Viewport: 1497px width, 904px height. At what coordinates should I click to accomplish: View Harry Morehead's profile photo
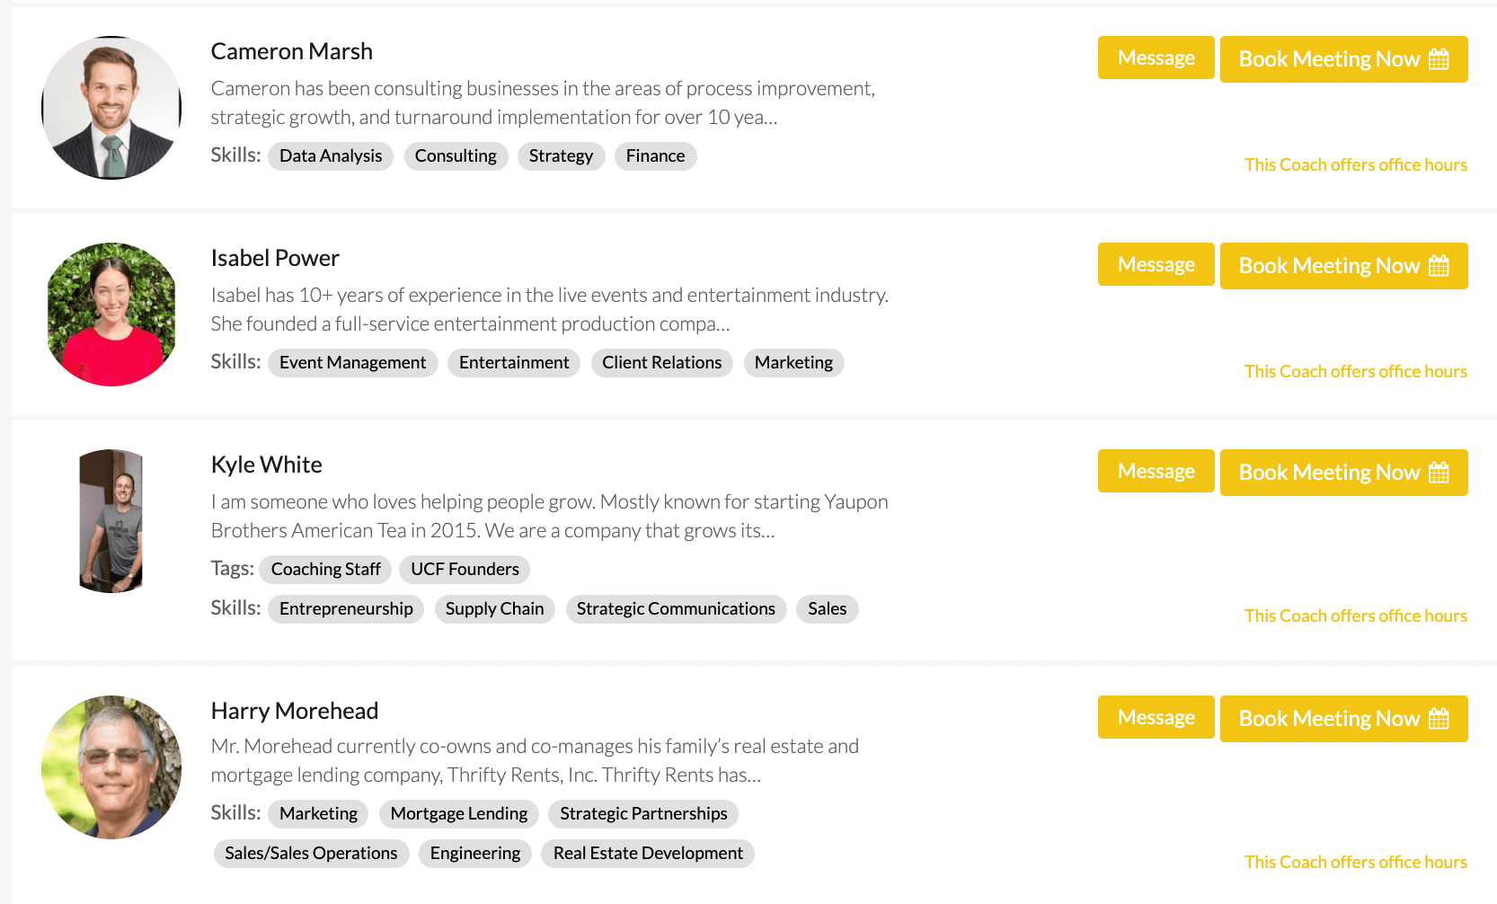click(111, 767)
